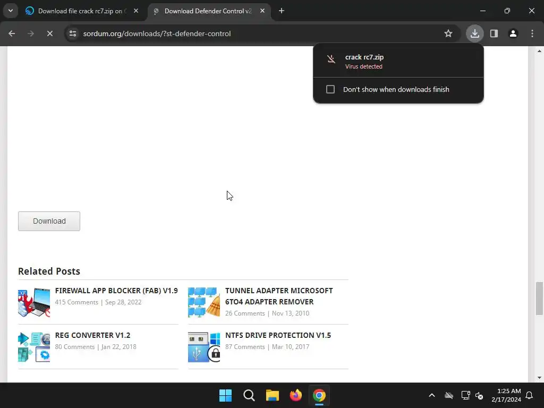Viewport: 544px width, 408px height.
Task: Open File Explorer from the taskbar
Action: tap(273, 395)
